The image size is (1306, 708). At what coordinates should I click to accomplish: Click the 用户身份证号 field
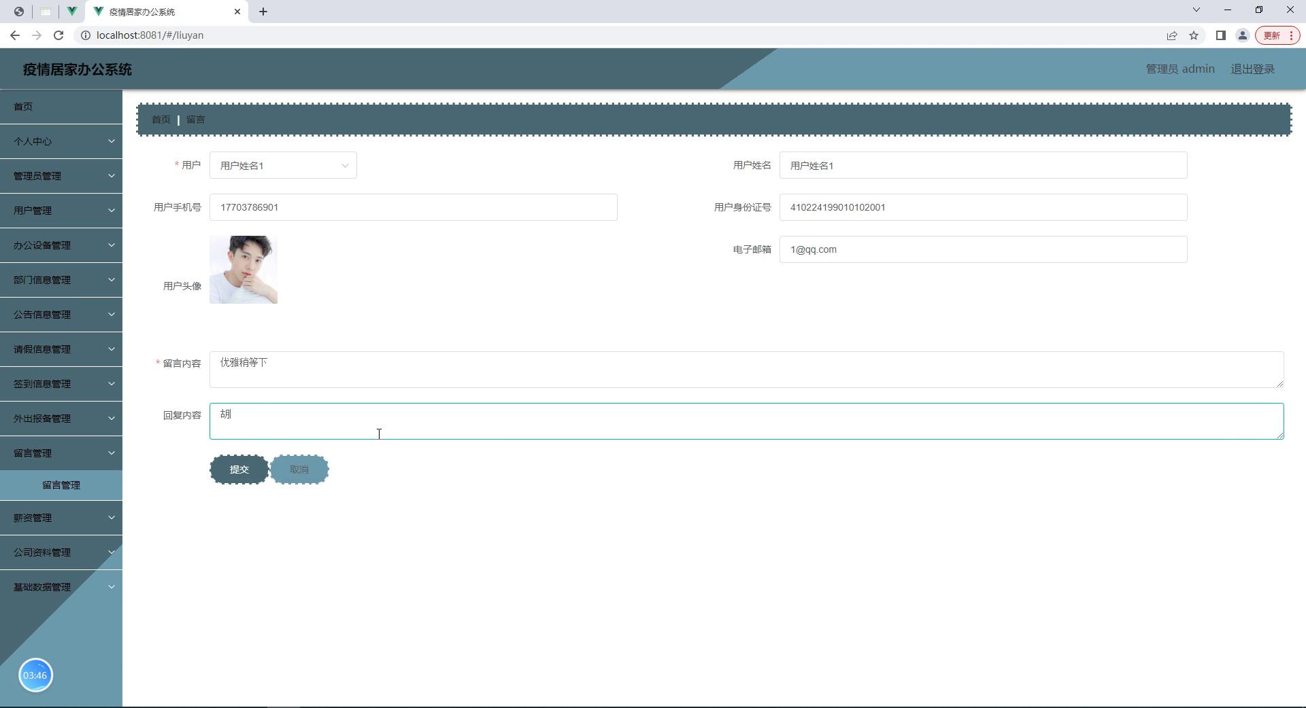click(983, 207)
